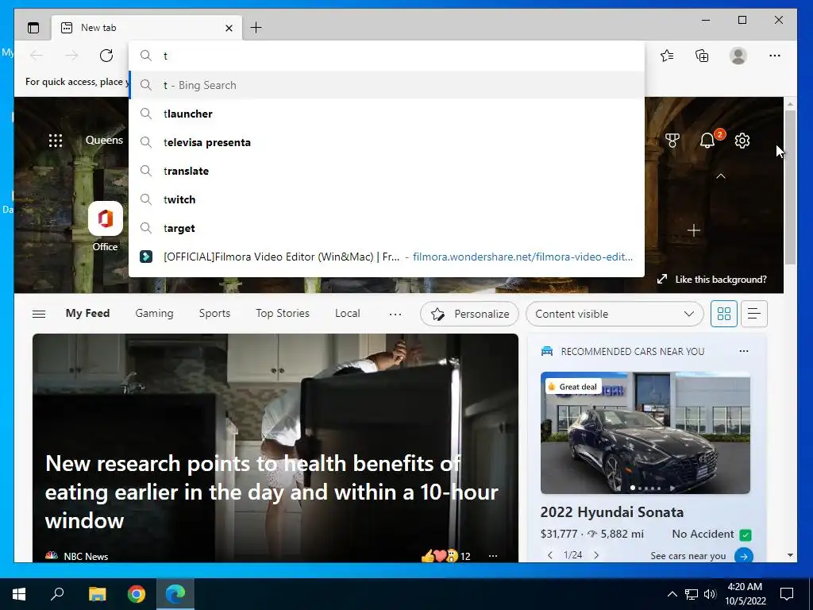Screen dimensions: 813x610
Task: Click the Hyundai Sonata car thumbnail
Action: click(x=645, y=433)
